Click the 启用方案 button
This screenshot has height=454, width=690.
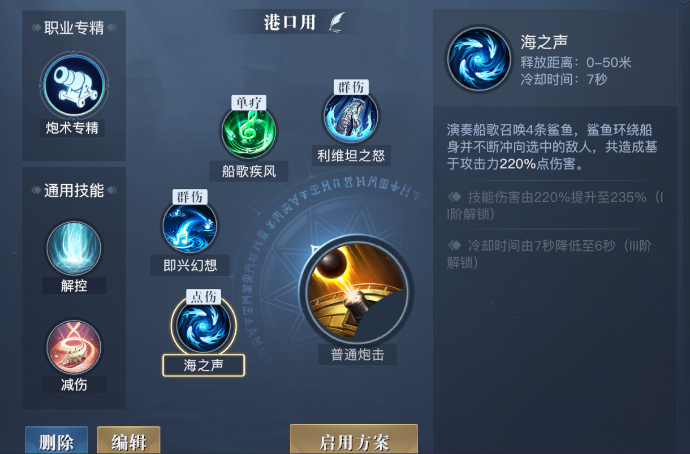coord(354,439)
